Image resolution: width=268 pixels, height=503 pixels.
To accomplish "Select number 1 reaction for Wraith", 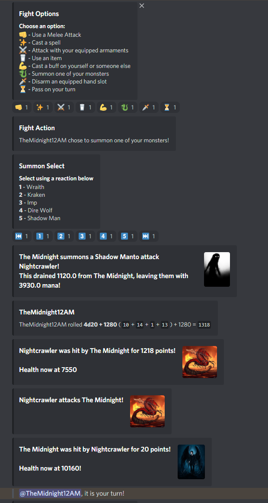I will coord(43,237).
